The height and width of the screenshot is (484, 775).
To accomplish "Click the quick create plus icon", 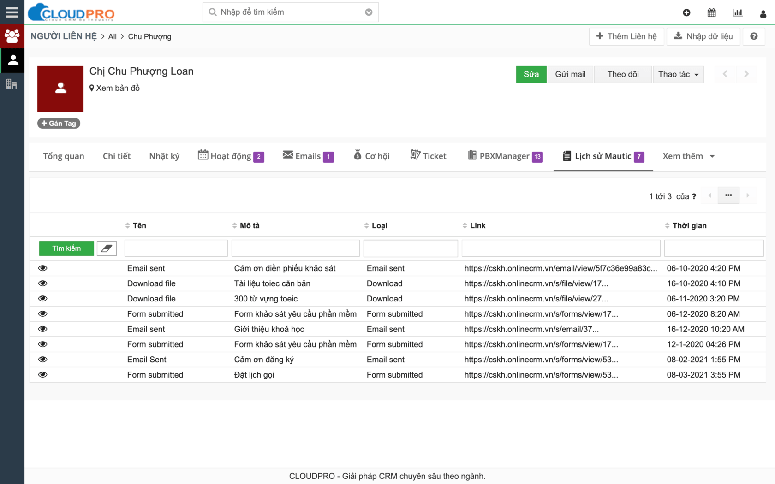I will tap(686, 13).
